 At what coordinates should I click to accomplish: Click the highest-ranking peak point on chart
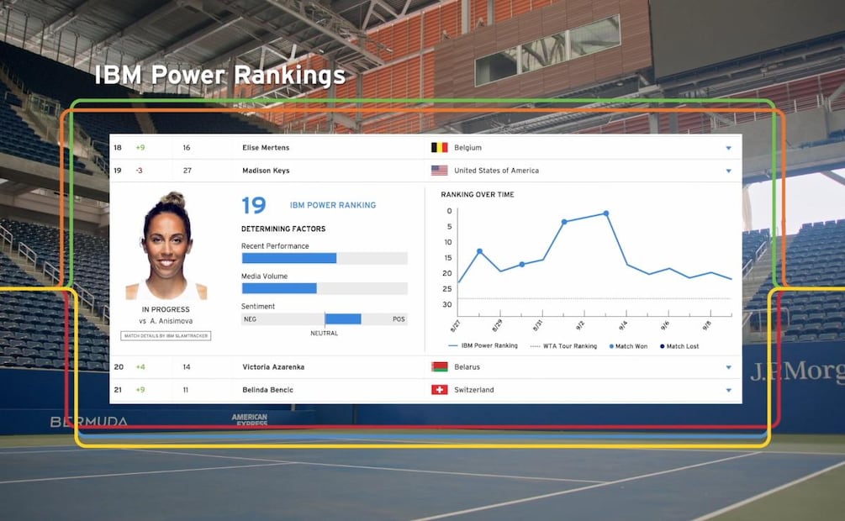[605, 213]
